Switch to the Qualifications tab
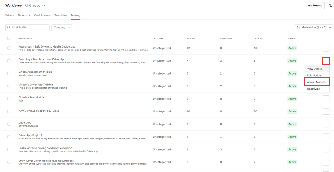The image size is (334, 172). tap(42, 15)
